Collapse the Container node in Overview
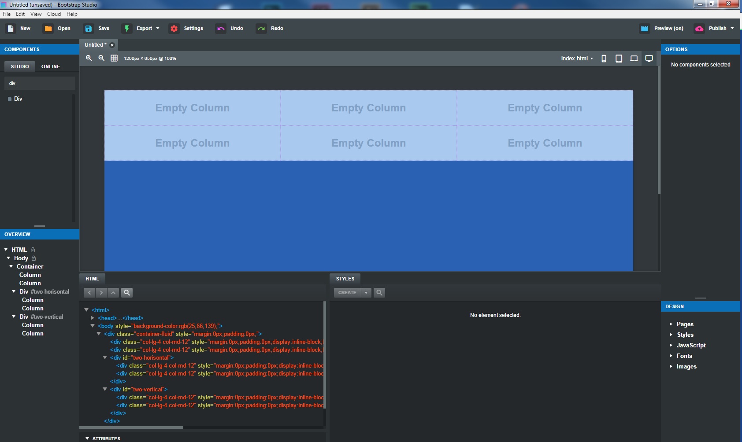The image size is (742, 442). [11, 266]
